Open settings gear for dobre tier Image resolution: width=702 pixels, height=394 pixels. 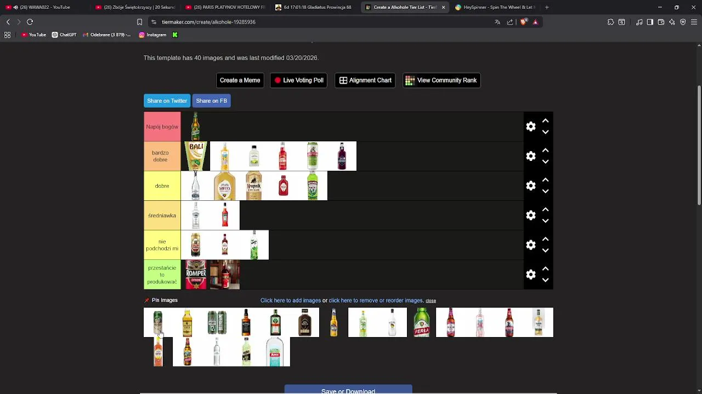pyautogui.click(x=530, y=186)
